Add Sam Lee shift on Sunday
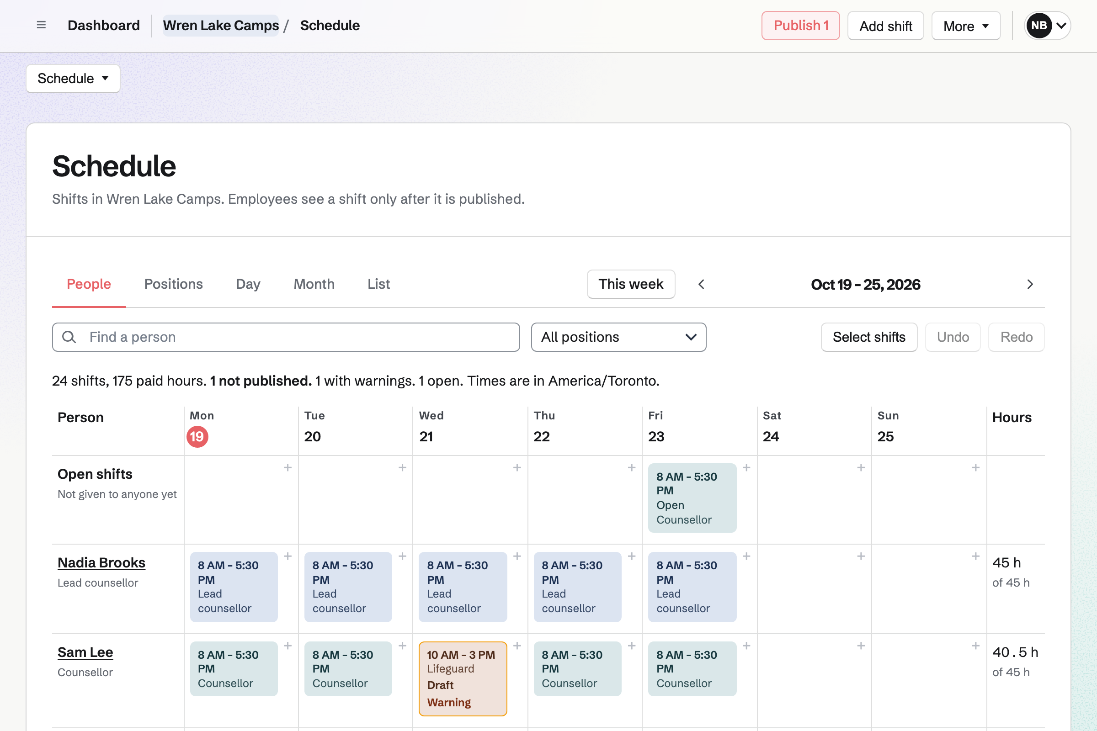This screenshot has height=731, width=1097. tap(976, 646)
